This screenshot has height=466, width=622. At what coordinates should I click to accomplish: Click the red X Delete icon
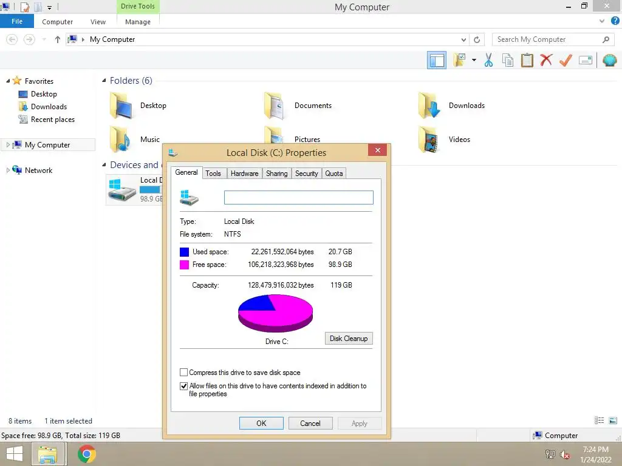click(x=546, y=60)
